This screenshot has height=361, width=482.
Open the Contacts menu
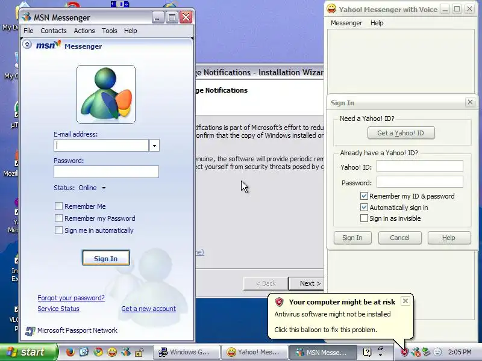point(54,31)
